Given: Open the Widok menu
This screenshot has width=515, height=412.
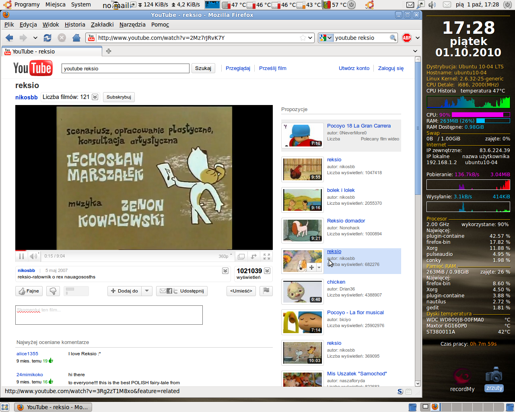Looking at the screenshot, I should 51,25.
